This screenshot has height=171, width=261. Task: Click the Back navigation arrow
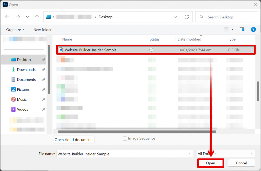7,17
